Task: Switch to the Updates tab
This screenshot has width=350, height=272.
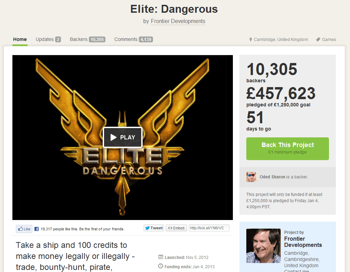Action: pyautogui.click(x=48, y=40)
